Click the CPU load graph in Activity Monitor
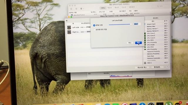 point(121,75)
